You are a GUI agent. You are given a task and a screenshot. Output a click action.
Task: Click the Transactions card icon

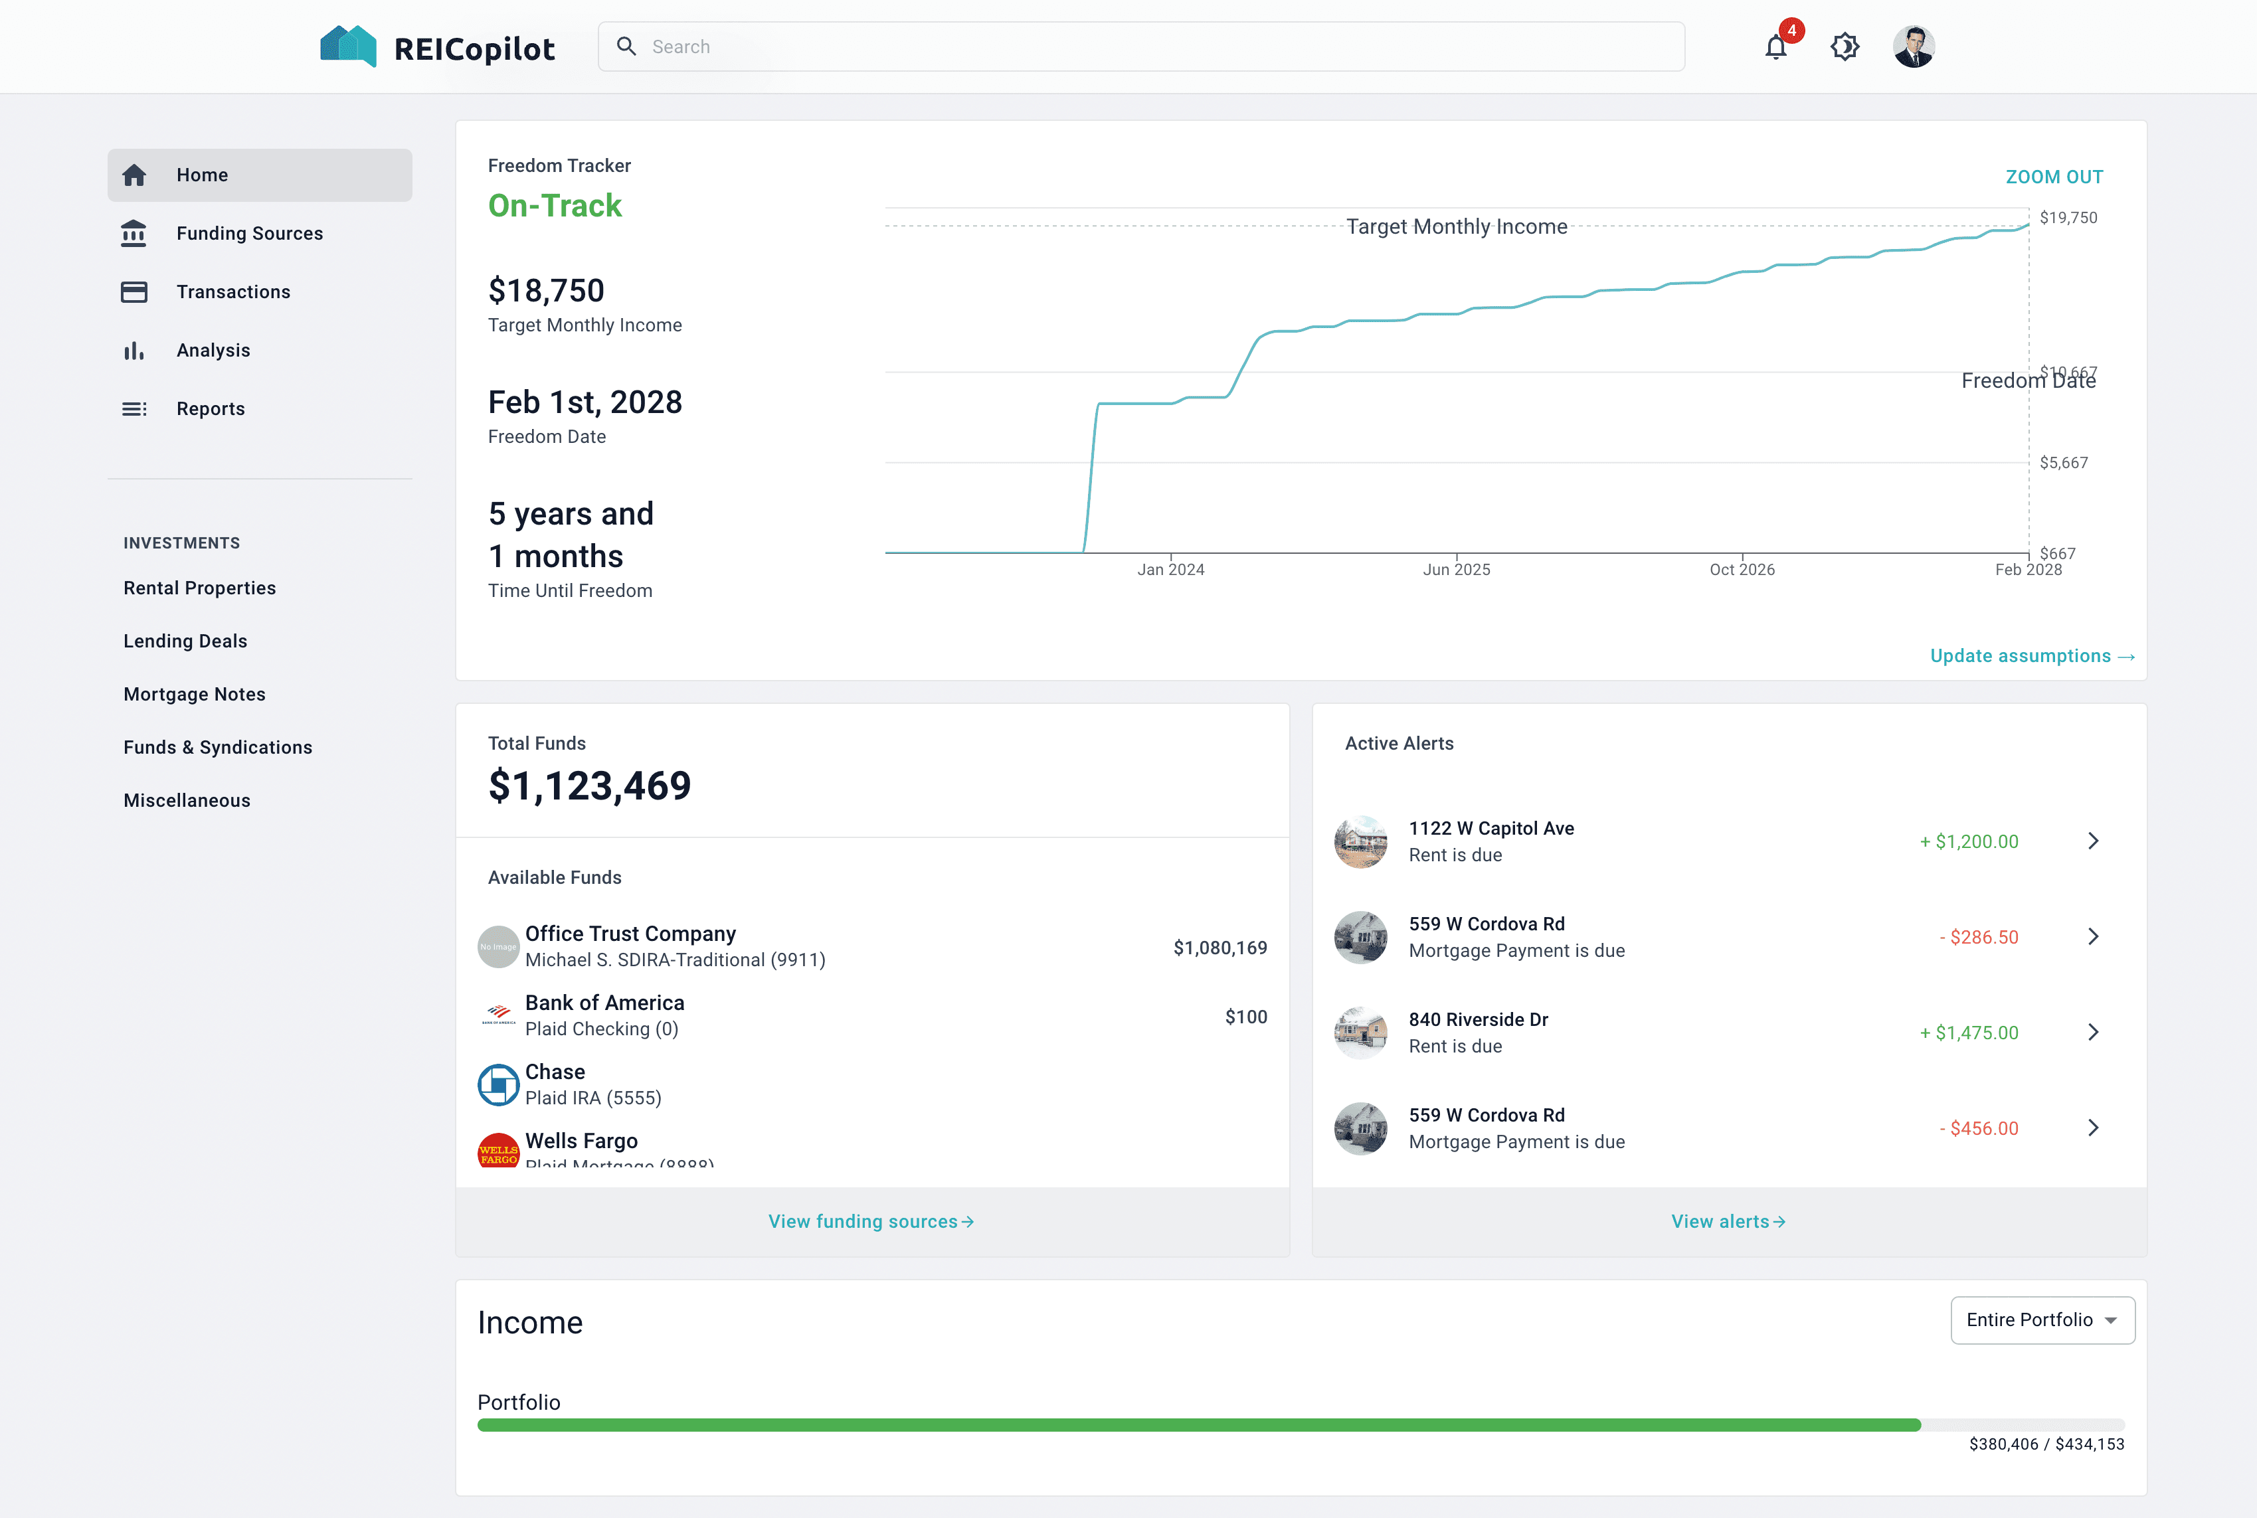(x=134, y=292)
